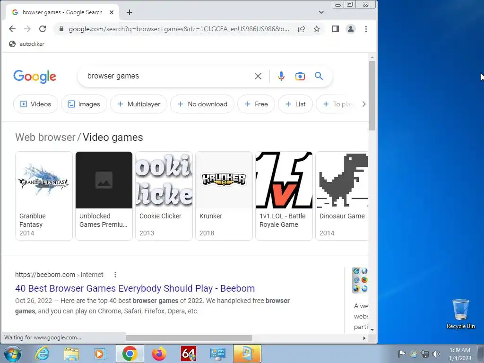This screenshot has height=363, width=484.
Task: Add the No download filter chip
Action: pos(202,104)
